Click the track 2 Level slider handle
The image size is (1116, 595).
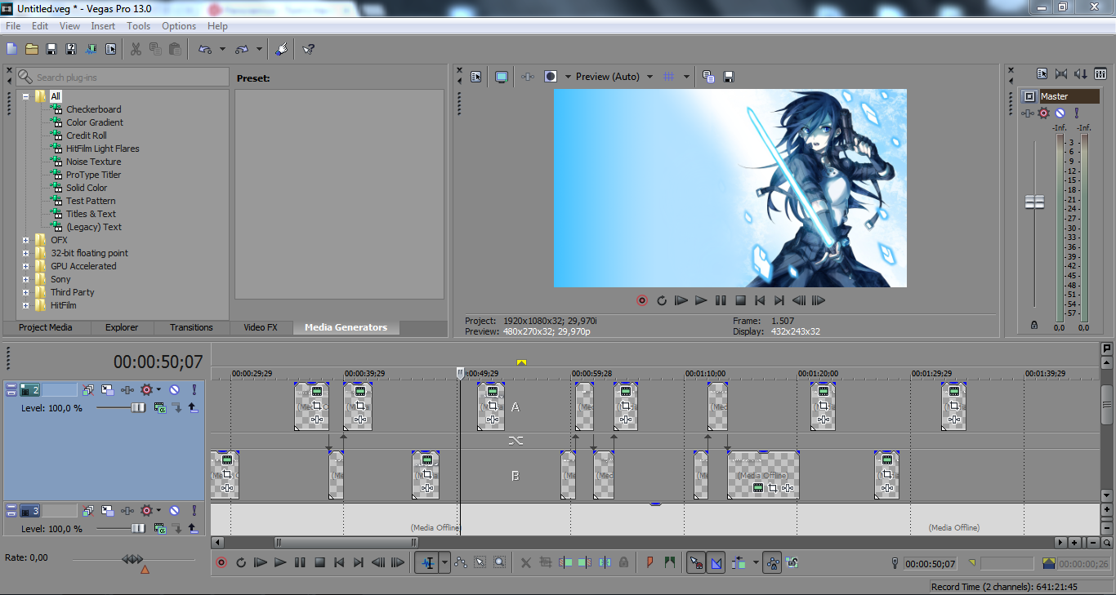(139, 407)
